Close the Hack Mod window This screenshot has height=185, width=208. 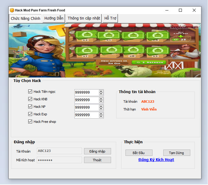[x=194, y=10]
